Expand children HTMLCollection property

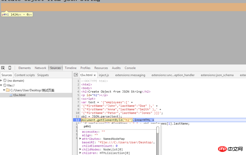[80, 153]
